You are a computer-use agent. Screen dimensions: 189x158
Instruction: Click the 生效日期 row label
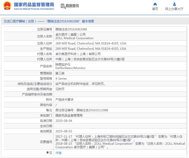pos(46,126)
